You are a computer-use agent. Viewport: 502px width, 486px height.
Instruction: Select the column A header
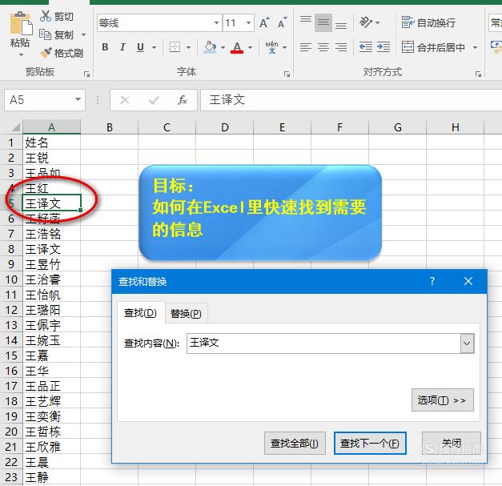pos(51,127)
